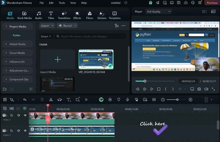Image resolution: width=220 pixels, height=142 pixels.
Task: Hide the Video 2 track with eye icon
Action: (25, 115)
